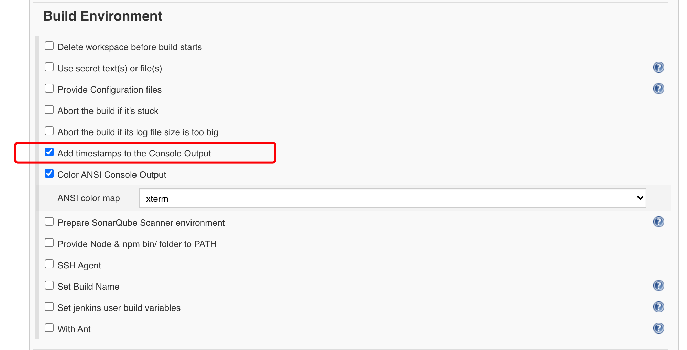
Task: Open help for Provide Configuration files
Action: 658,89
